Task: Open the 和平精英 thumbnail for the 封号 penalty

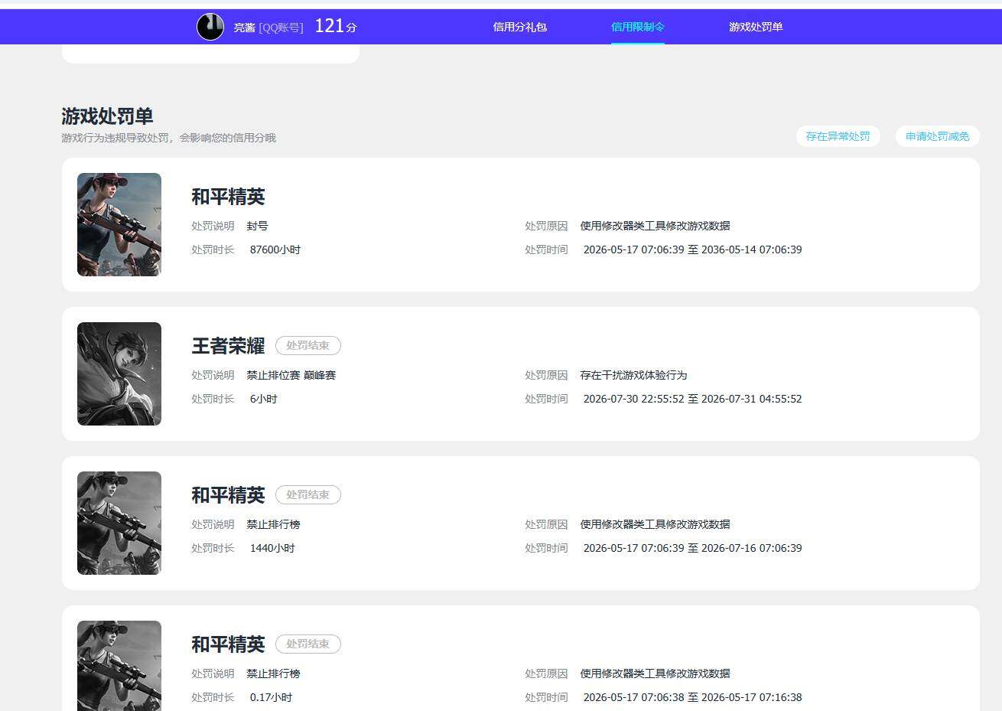Action: click(119, 224)
